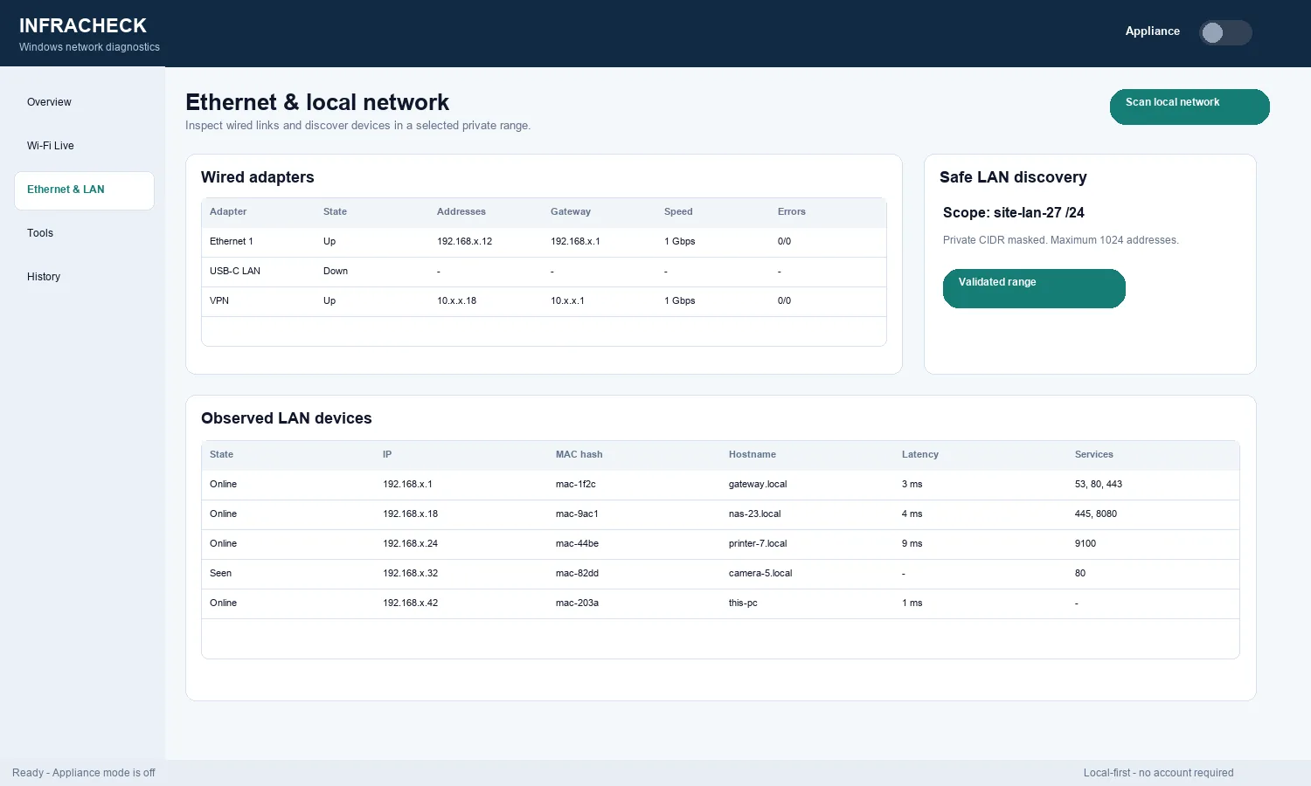The height and width of the screenshot is (786, 1311).
Task: Select the VPN adapter row
Action: 544,301
